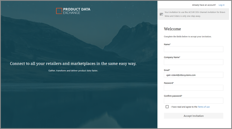
Task: Click the Email field with ajak+cider4 address
Action: [193, 75]
